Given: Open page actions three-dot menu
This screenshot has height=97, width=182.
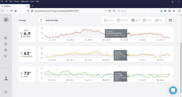Looking at the screenshot, I should (106, 11).
